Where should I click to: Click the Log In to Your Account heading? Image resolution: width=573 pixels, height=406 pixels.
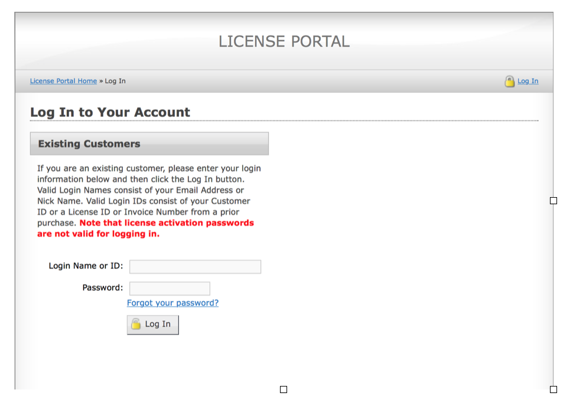110,112
